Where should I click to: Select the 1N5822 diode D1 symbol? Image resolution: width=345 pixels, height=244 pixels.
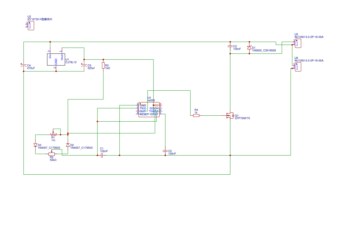tap(249, 48)
